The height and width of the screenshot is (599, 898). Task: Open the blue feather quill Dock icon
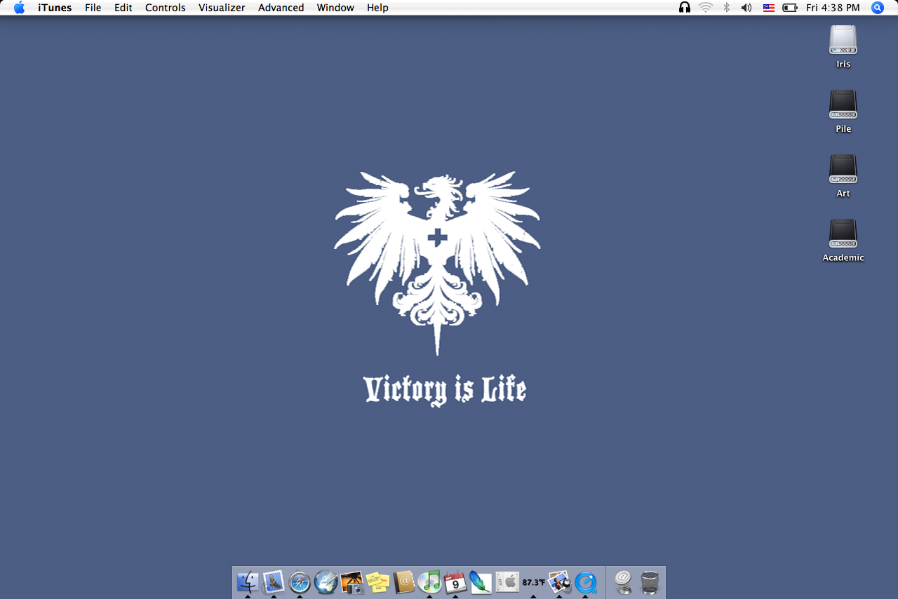click(481, 582)
